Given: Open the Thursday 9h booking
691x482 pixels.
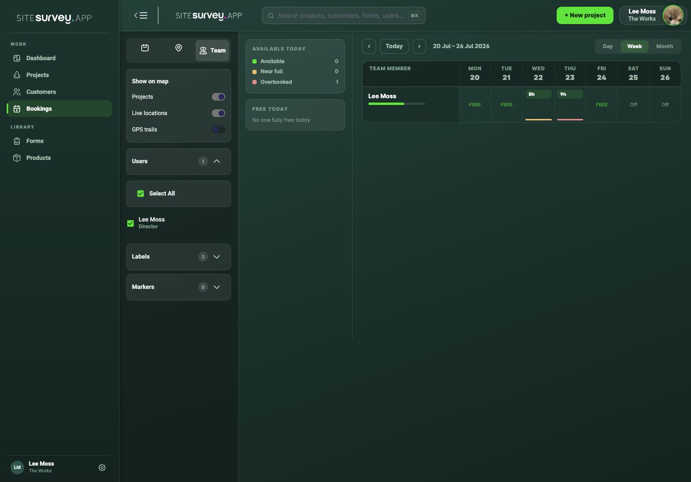Looking at the screenshot, I should click(x=570, y=94).
